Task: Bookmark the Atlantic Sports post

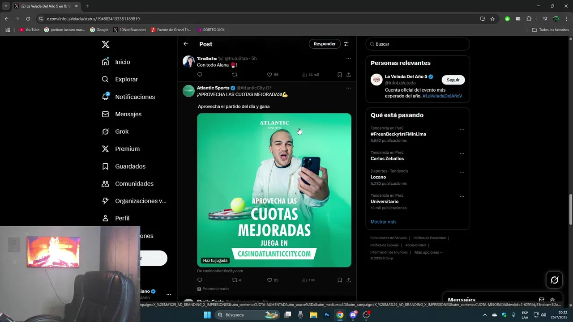Action: [x=339, y=280]
